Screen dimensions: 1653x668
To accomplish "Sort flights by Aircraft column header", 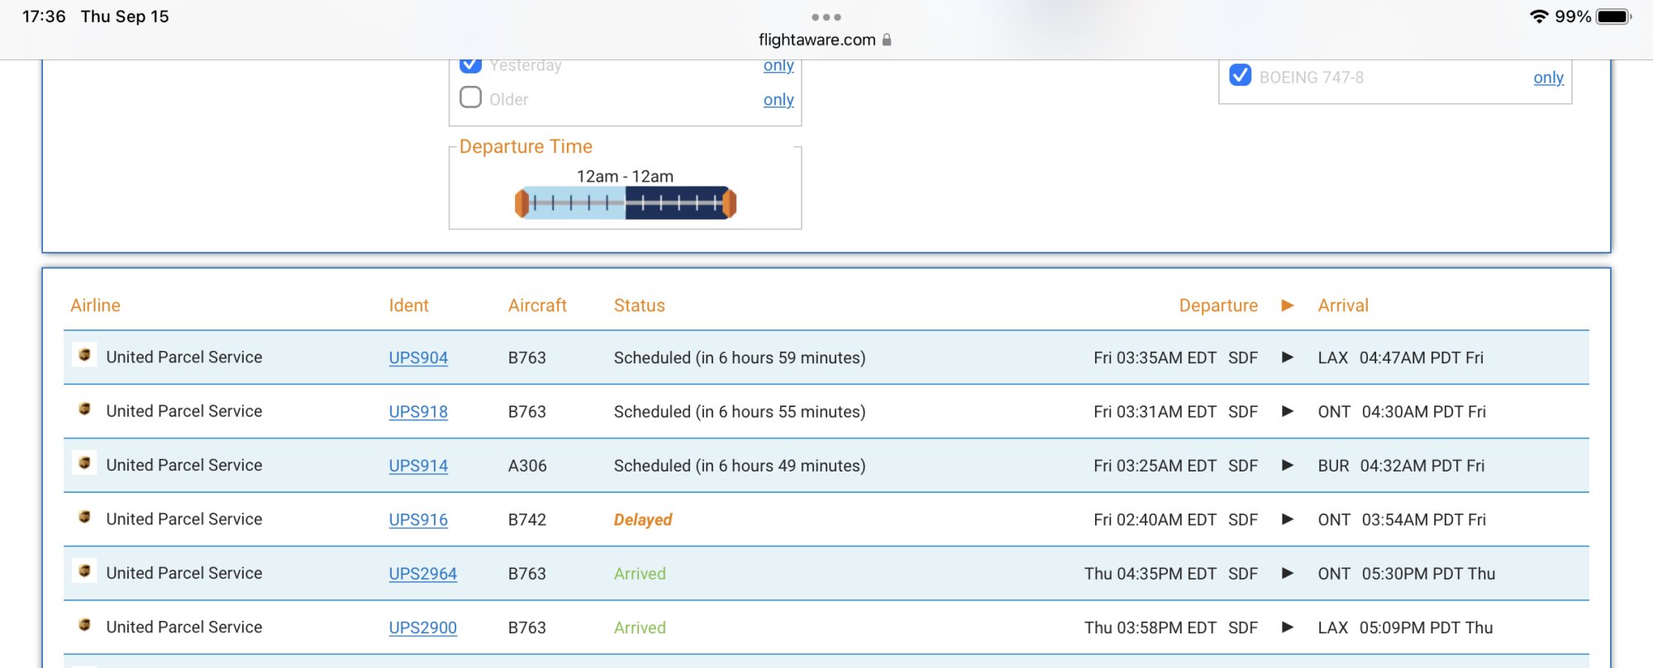I will [537, 306].
